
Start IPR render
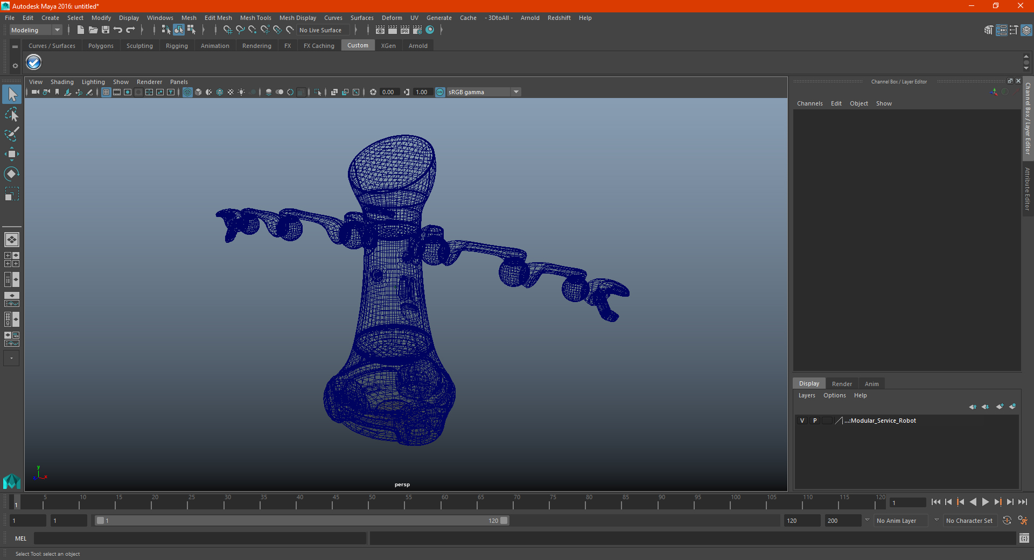pos(405,30)
